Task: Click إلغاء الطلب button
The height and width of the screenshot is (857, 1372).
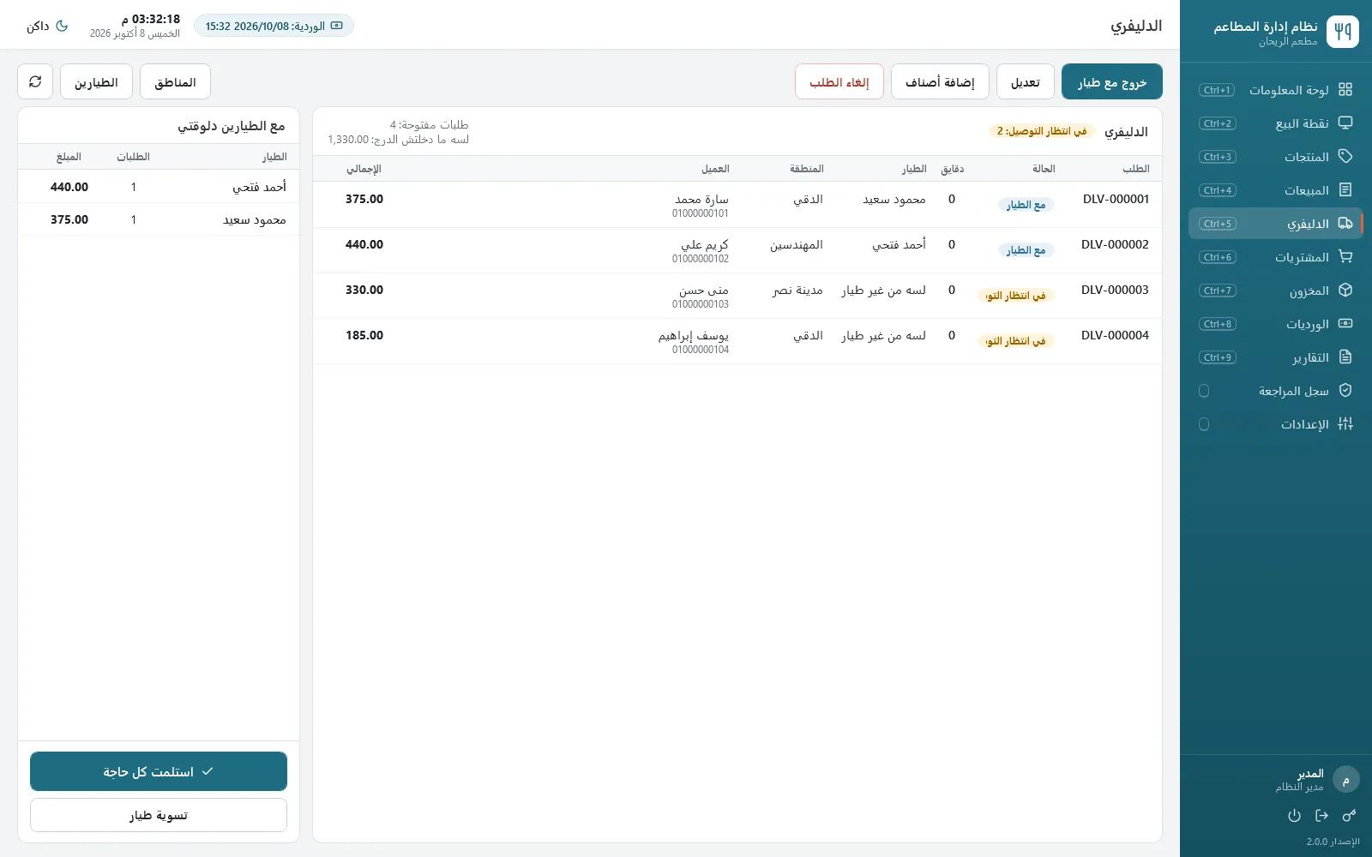Action: click(x=839, y=81)
